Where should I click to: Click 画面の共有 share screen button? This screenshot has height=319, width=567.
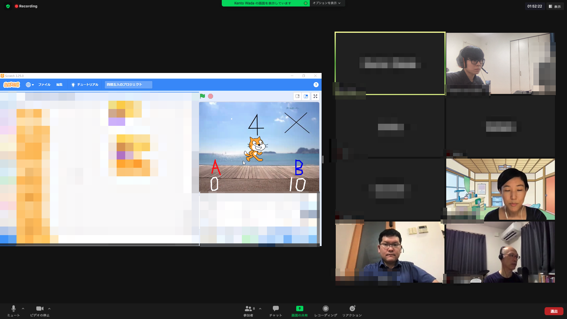pyautogui.click(x=299, y=311)
